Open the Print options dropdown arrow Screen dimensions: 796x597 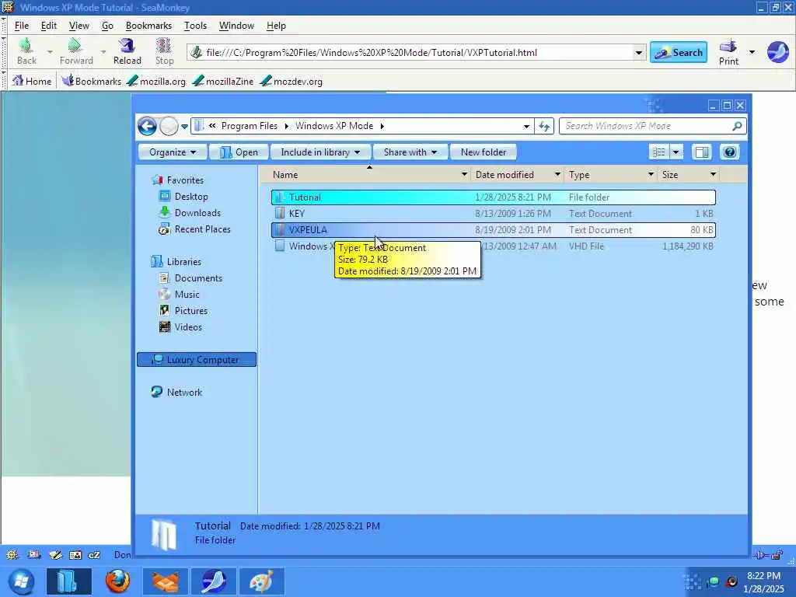tap(752, 52)
